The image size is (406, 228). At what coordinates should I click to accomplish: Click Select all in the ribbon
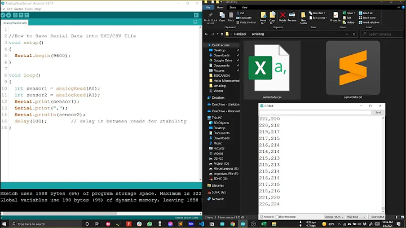(x=365, y=13)
